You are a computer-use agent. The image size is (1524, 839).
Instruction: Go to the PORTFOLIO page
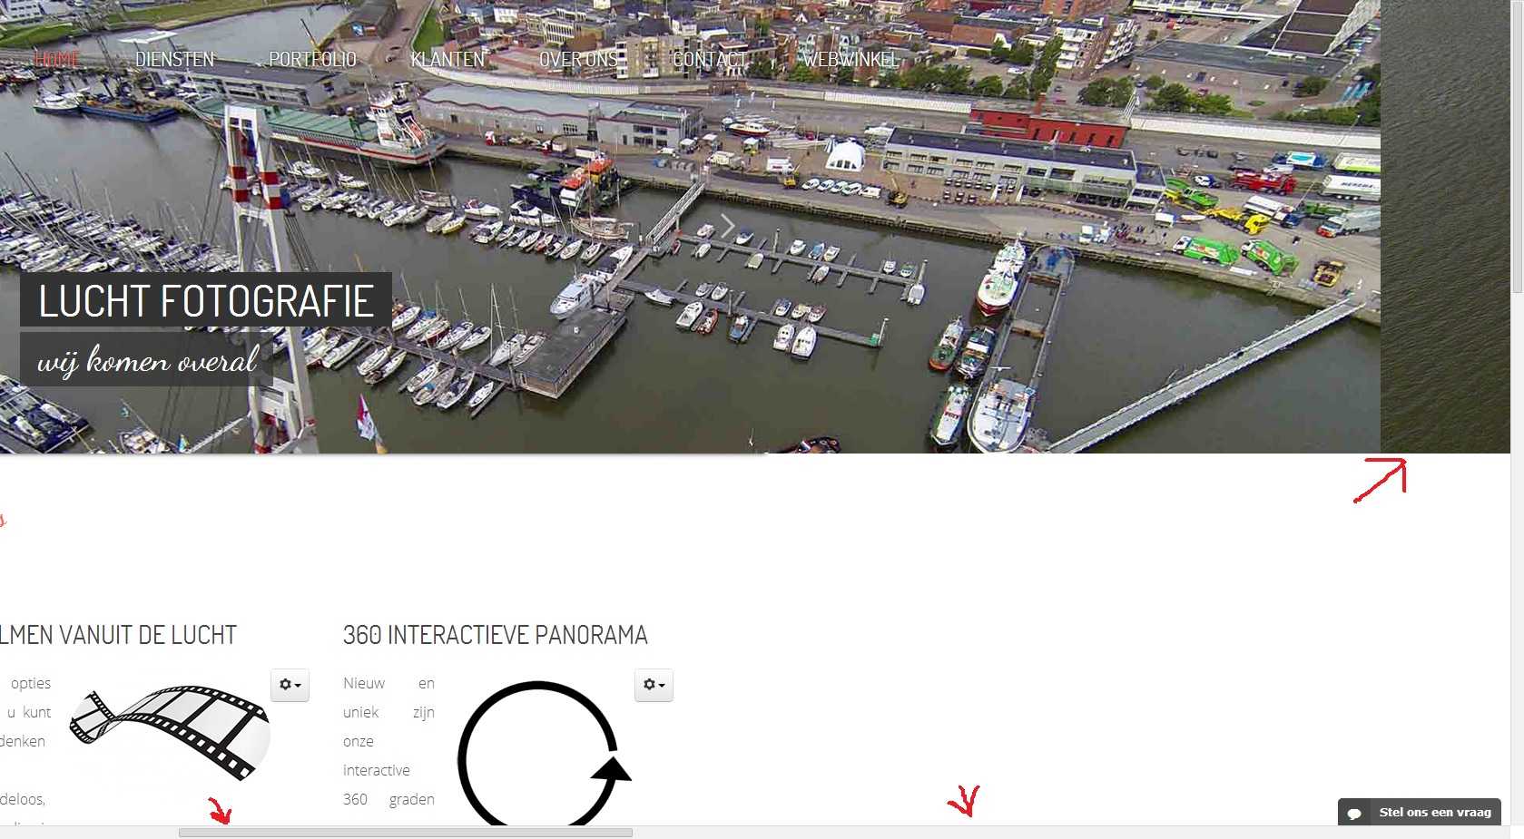click(x=312, y=60)
